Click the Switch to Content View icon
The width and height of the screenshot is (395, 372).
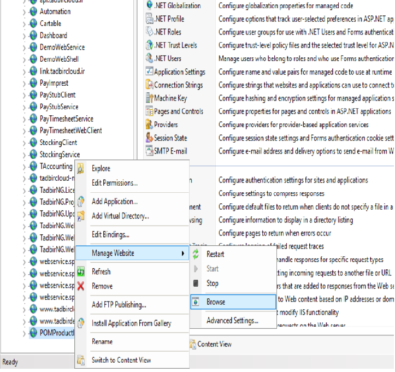coord(81,360)
